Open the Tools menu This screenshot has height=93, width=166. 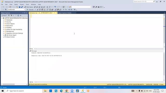pos(27,4)
